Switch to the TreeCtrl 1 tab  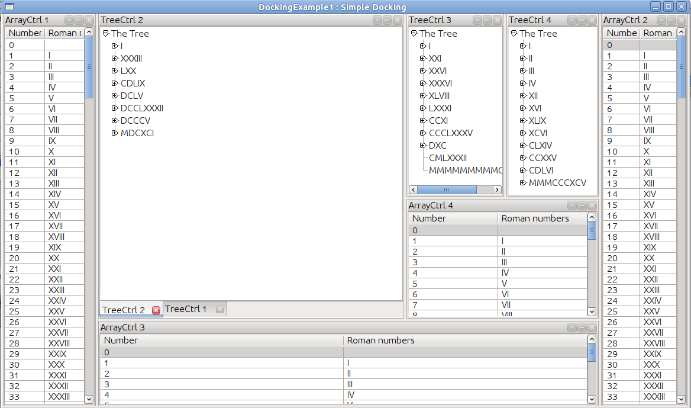[x=186, y=309]
